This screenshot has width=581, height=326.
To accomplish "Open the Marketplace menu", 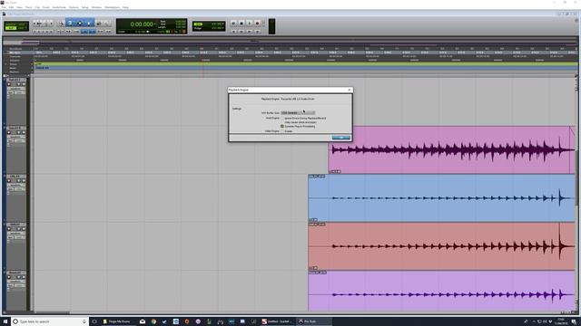I will tap(113, 7).
